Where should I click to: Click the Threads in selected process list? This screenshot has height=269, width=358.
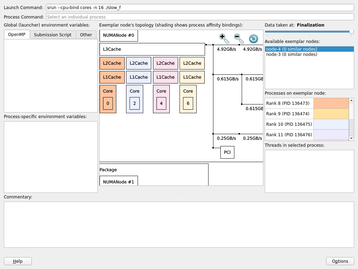[309, 171]
